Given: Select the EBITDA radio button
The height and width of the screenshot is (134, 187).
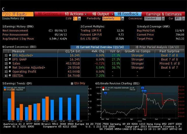Looking at the screenshot, I should pos(10,75).
